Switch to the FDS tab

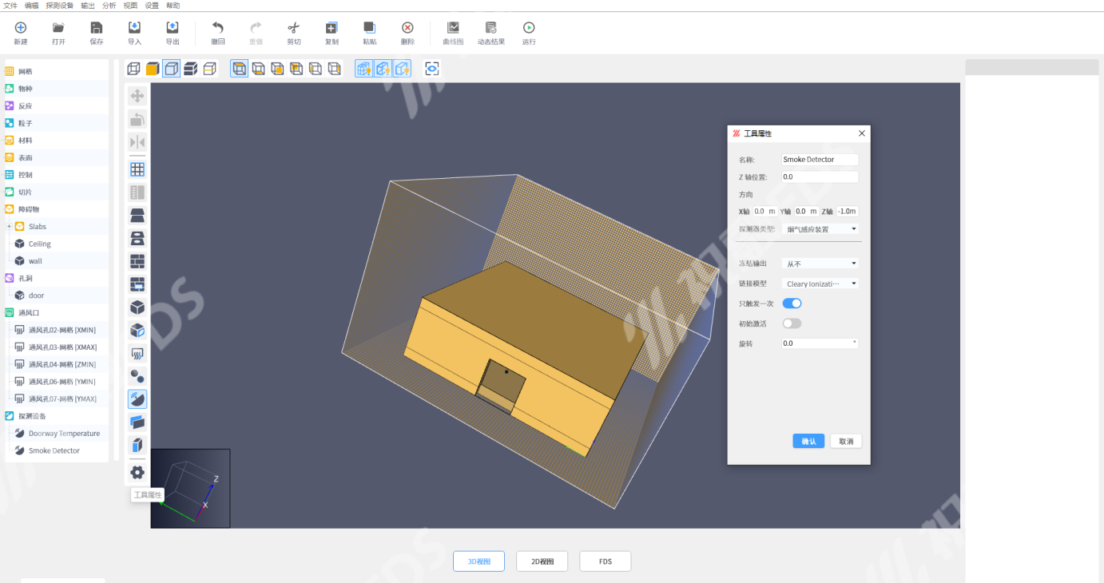click(x=605, y=561)
